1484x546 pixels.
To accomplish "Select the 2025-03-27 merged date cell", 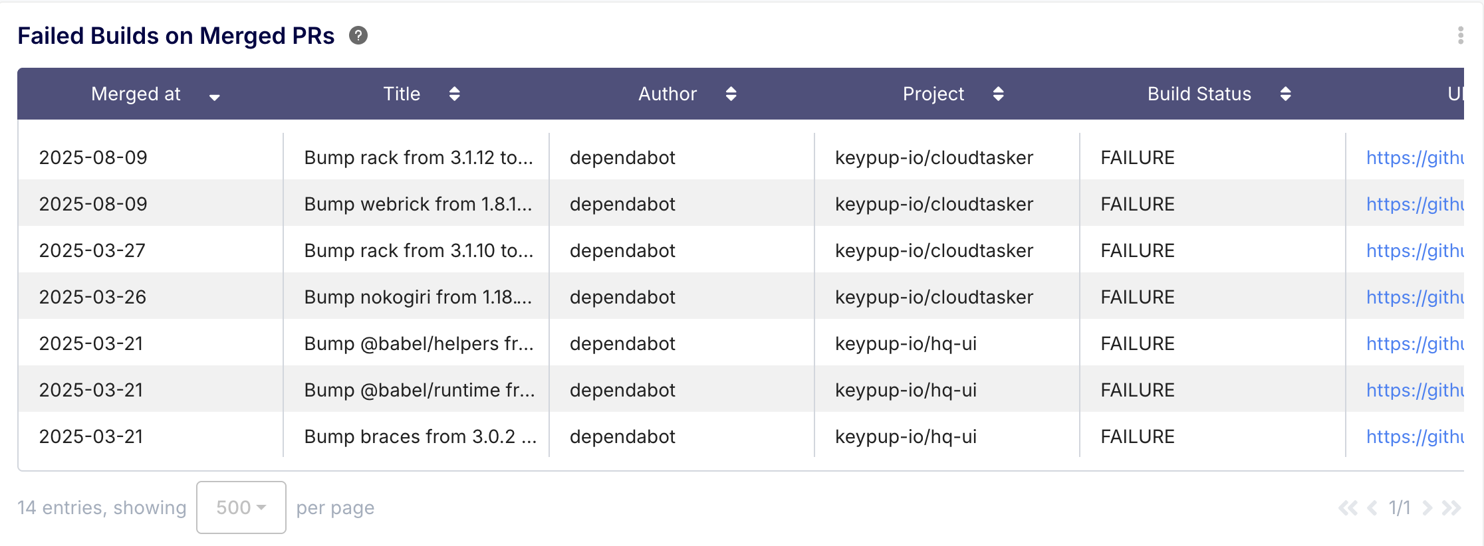I will [x=92, y=250].
